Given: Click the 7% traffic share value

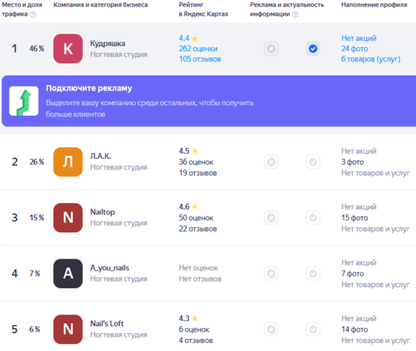Looking at the screenshot, I should [x=35, y=273].
